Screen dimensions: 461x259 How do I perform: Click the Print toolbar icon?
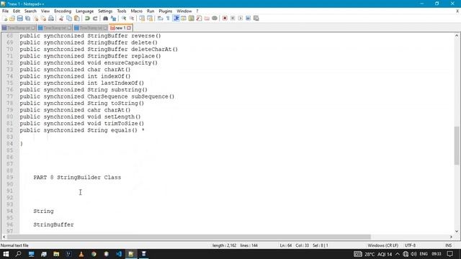tap(51, 18)
